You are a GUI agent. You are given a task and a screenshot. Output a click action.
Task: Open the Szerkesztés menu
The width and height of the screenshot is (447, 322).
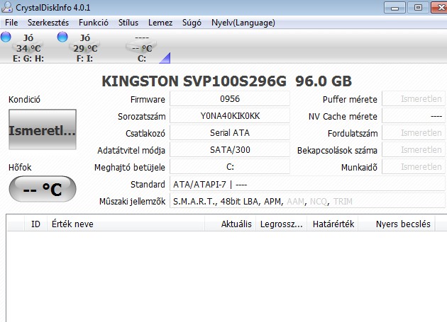pos(48,23)
